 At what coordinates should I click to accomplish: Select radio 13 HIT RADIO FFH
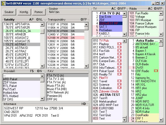tap(144, 81)
